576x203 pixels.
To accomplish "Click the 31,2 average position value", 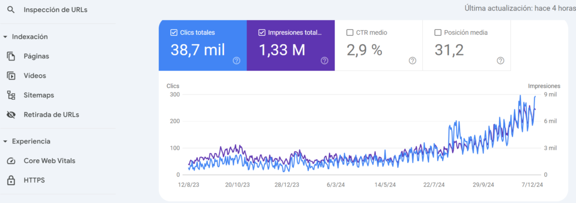I will coord(449,50).
